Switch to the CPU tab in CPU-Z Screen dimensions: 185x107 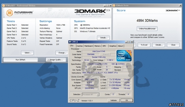coord(72,46)
